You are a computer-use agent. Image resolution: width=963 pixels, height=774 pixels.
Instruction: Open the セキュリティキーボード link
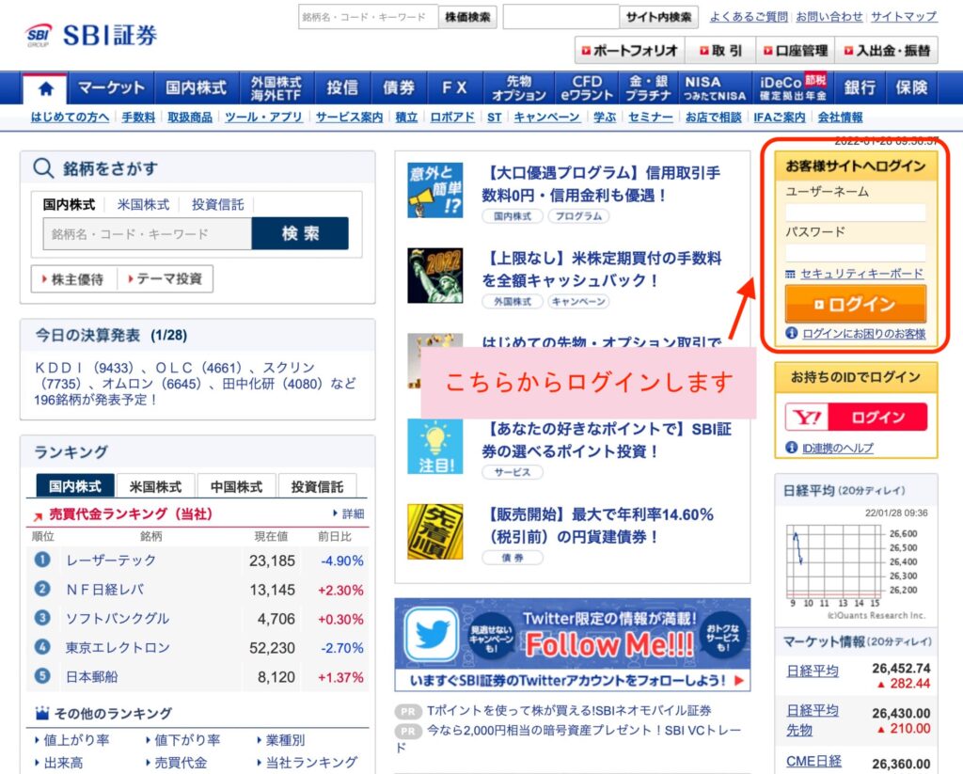click(861, 274)
